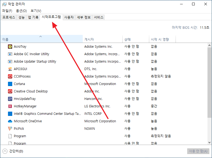
Task: Click the scrollbar up arrow
Action: pyautogui.click(x=209, y=45)
